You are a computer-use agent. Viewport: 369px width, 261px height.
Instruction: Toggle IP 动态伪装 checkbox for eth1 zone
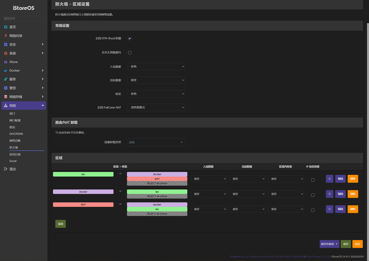click(313, 210)
